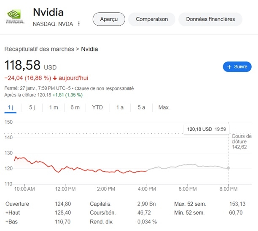Select the 5 a chart range

pyautogui.click(x=141, y=107)
